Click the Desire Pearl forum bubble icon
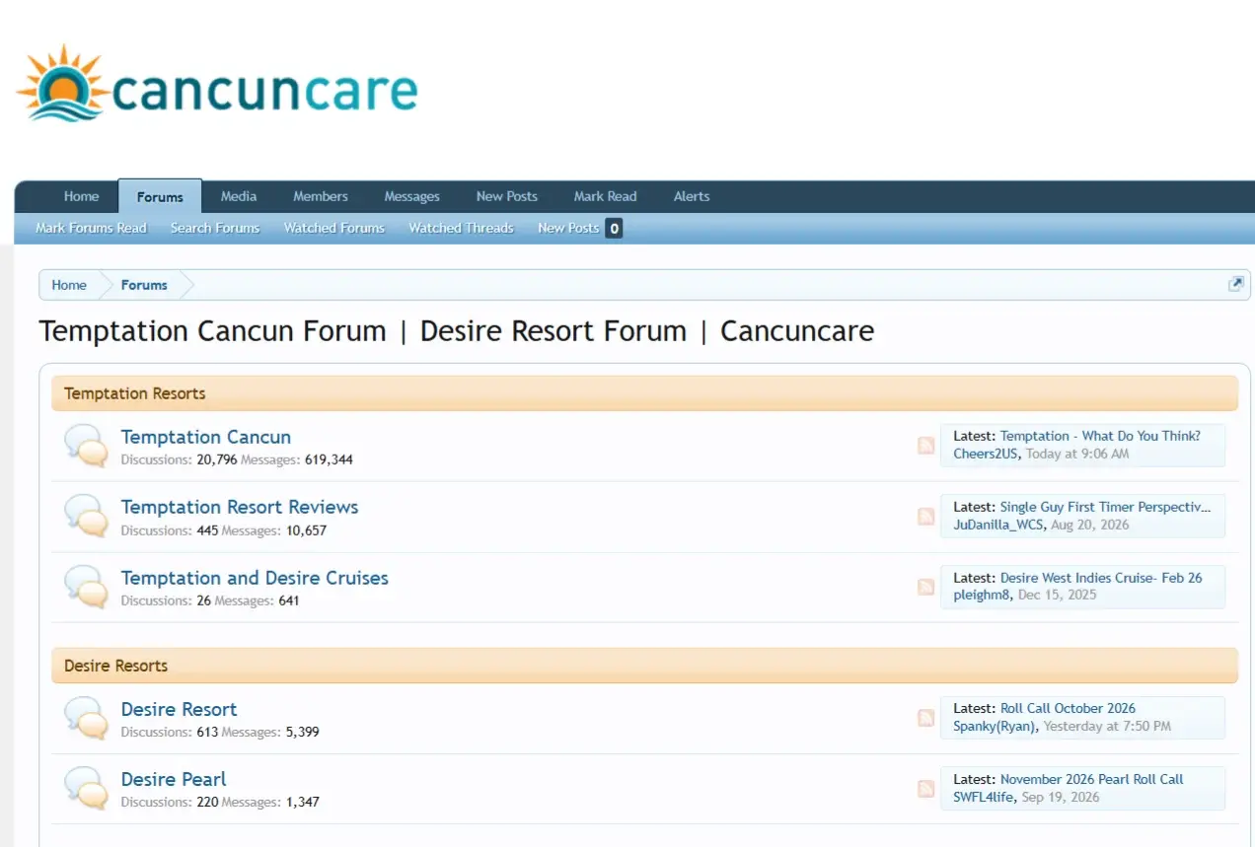The width and height of the screenshot is (1255, 847). pyautogui.click(x=86, y=789)
